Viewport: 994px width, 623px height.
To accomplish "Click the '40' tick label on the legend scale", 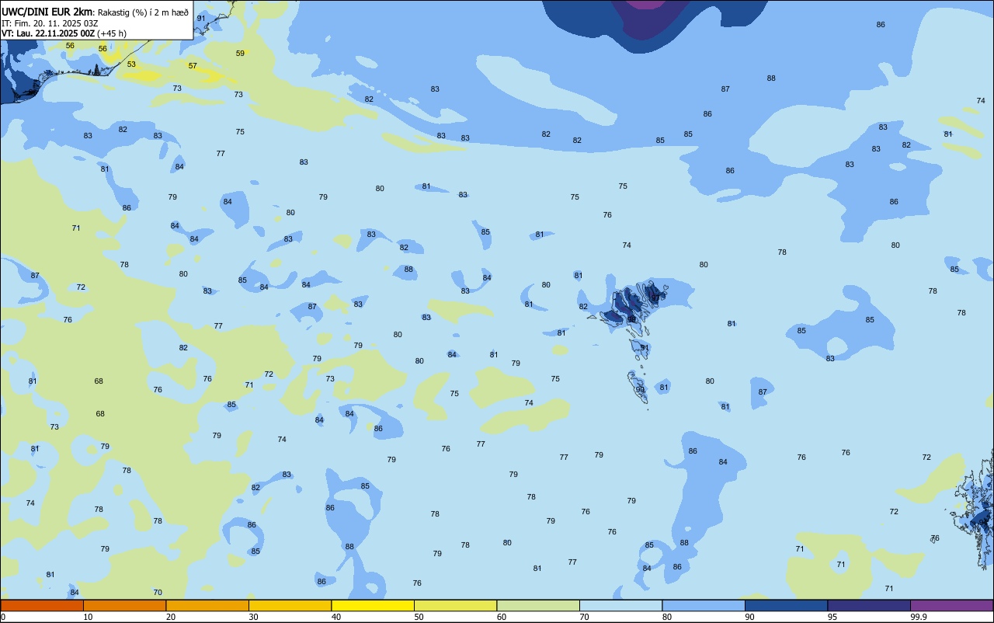I will pyautogui.click(x=336, y=617).
